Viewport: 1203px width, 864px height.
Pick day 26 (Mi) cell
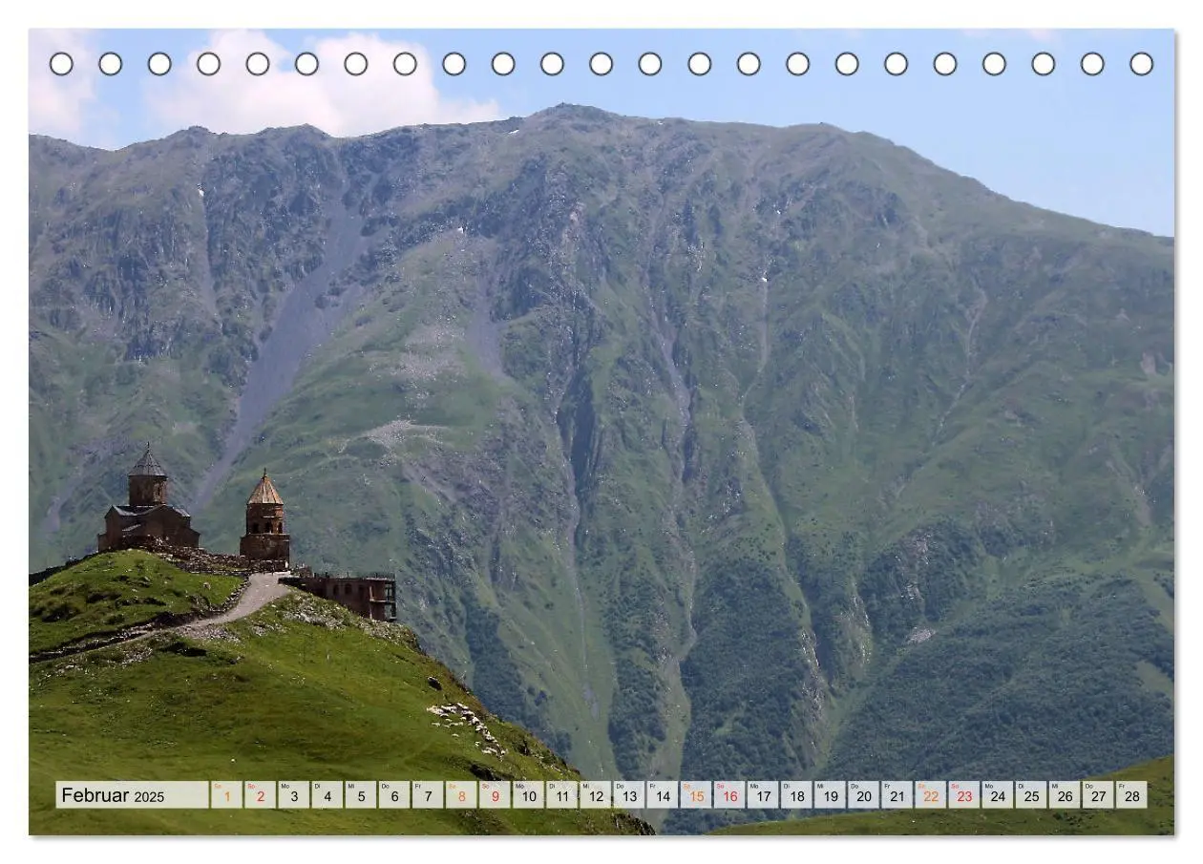[x=1065, y=795]
